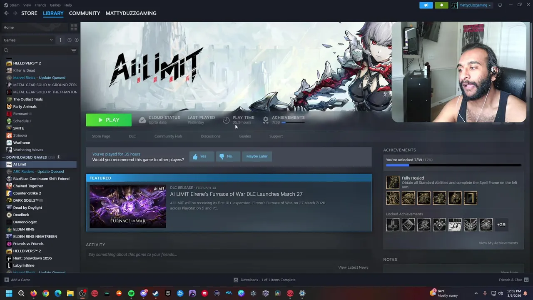Image resolution: width=533 pixels, height=300 pixels.
Task: Open the Store Page link
Action: coord(101,136)
